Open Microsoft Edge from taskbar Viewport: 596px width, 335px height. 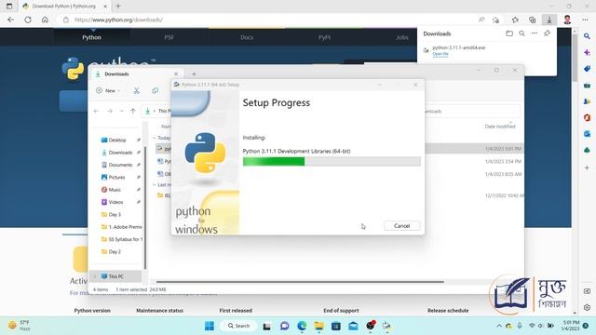(x=302, y=326)
